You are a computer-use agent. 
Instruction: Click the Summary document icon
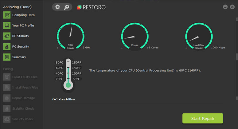click(x=7, y=57)
